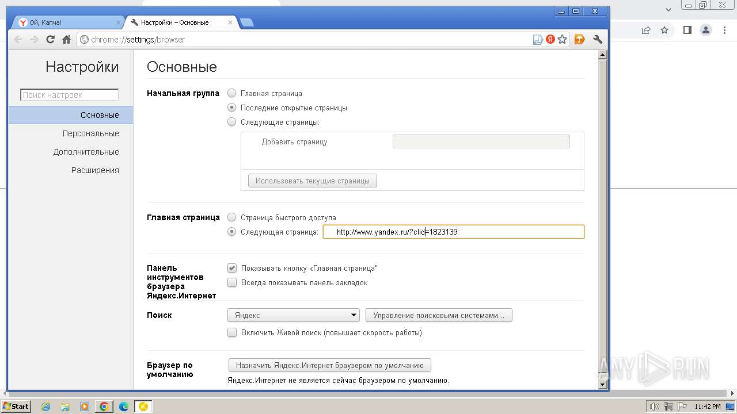This screenshot has height=414, width=737.
Task: Open File Explorer from the taskbar
Action: click(x=65, y=407)
